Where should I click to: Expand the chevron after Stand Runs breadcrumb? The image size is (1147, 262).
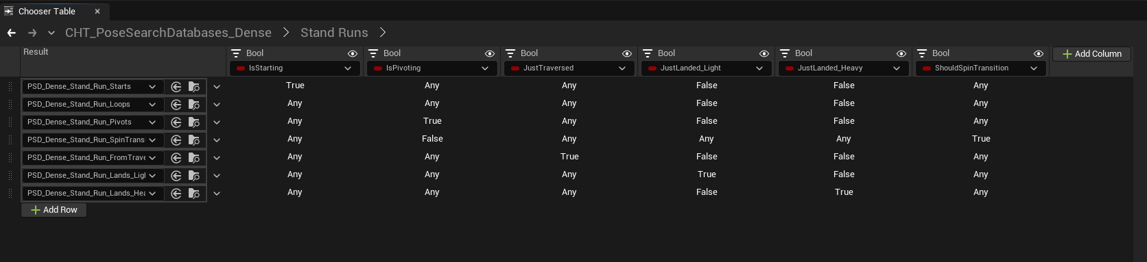[383, 33]
